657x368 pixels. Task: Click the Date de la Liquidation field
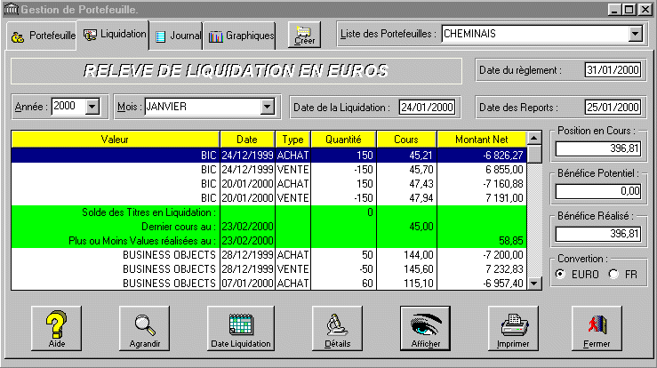(x=427, y=108)
